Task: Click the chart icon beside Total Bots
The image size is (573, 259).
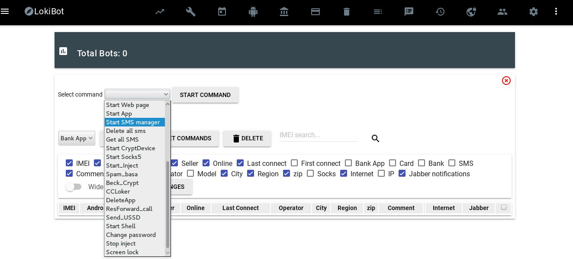Action: (63, 51)
